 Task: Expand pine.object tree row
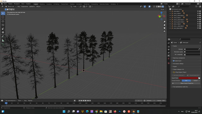click(x=170, y=11)
